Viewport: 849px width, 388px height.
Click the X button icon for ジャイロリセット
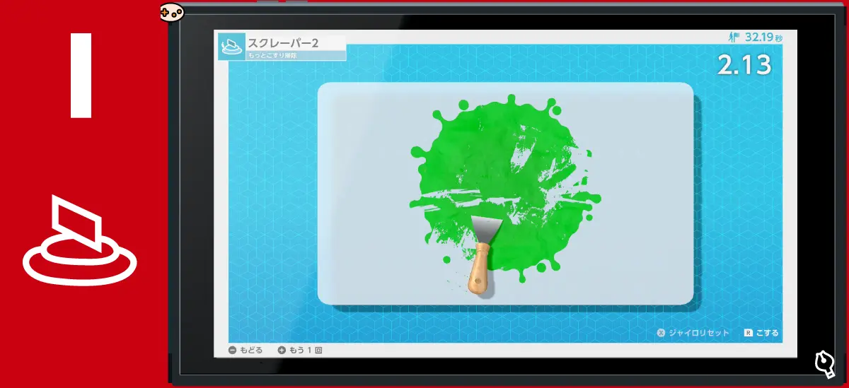tap(661, 333)
